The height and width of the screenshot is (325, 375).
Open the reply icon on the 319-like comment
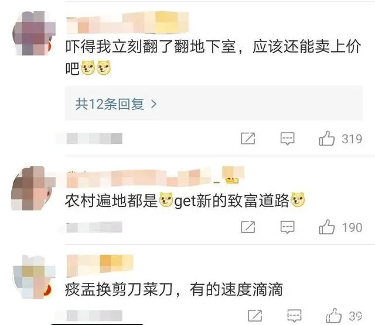[x=287, y=139]
